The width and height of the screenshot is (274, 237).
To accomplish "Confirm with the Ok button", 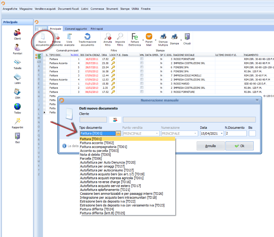I will pos(239,146).
